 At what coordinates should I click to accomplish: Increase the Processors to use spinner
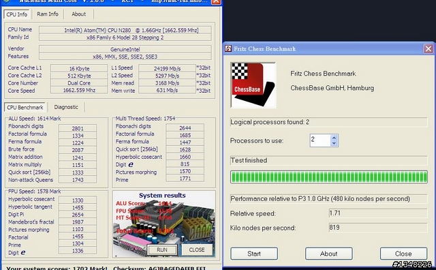334,138
